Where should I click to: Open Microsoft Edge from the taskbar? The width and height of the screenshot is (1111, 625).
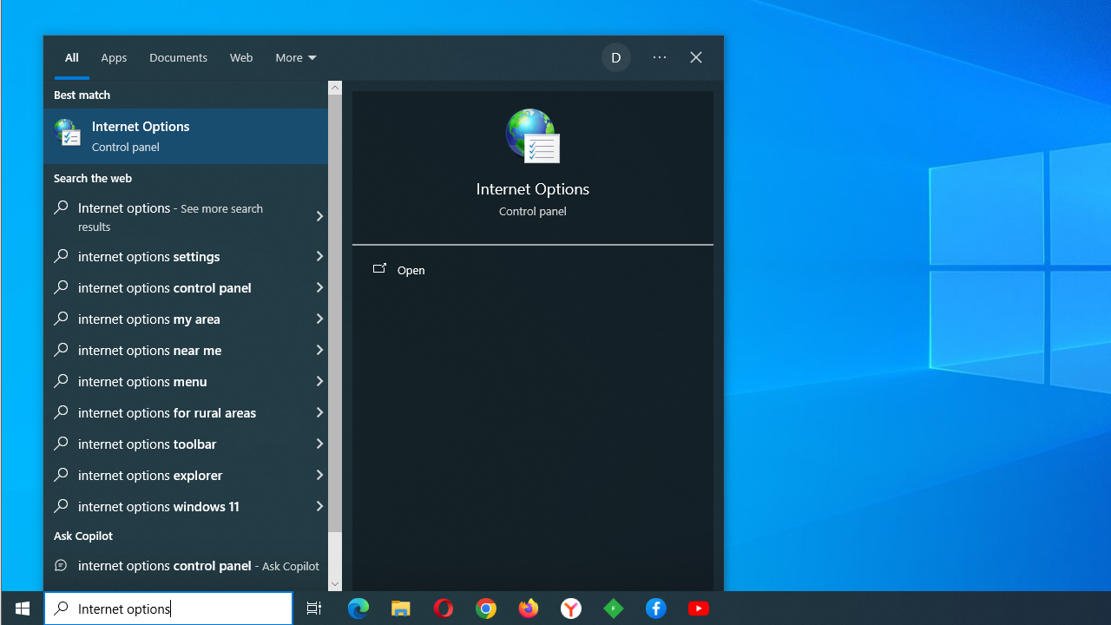(x=358, y=609)
